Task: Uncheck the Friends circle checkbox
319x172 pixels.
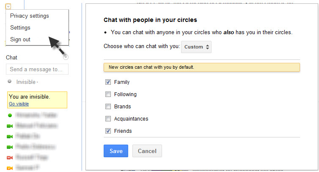Action: (108, 131)
